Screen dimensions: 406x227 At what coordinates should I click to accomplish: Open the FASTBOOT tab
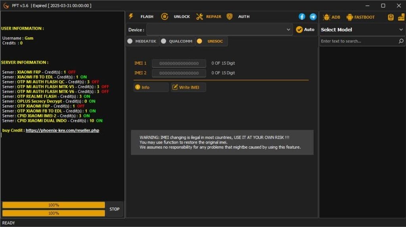pos(361,17)
